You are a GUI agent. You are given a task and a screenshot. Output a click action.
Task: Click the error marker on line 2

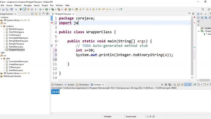(52, 23)
